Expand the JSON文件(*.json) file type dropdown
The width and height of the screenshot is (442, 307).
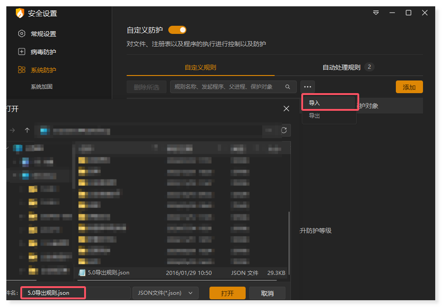point(165,293)
